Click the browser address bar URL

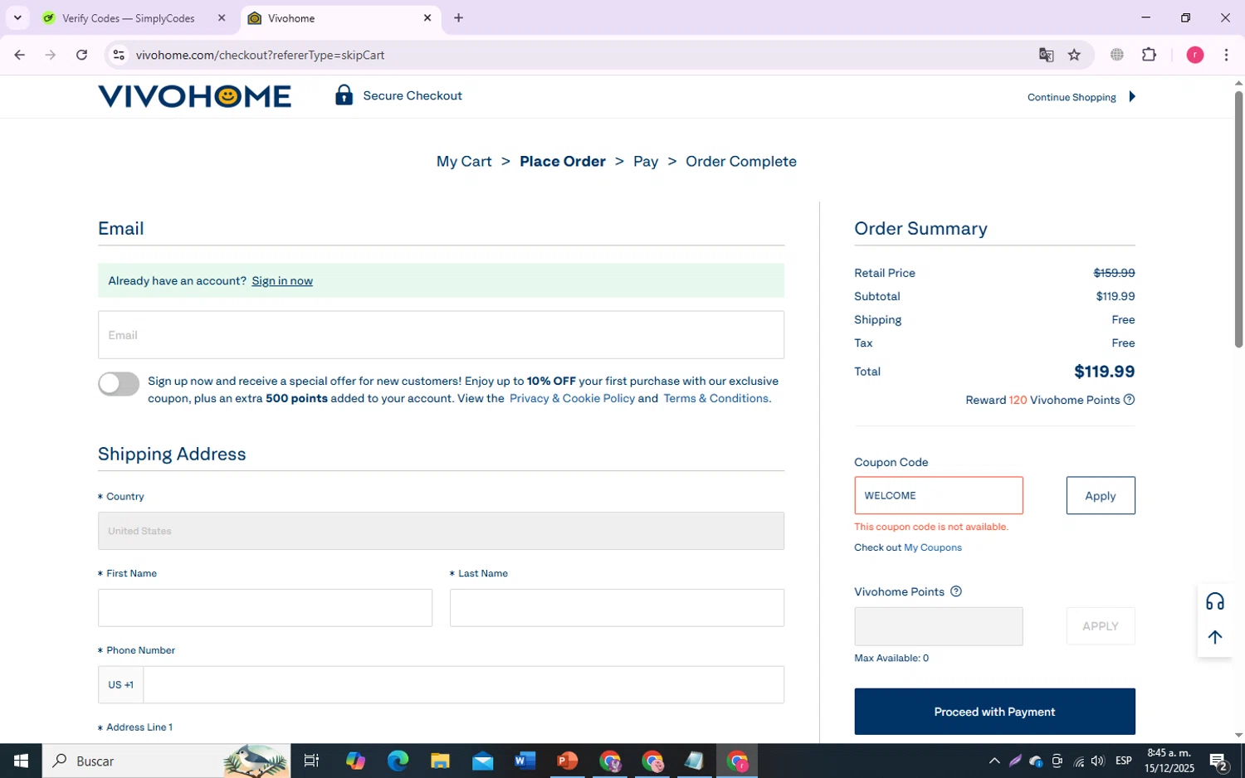click(x=261, y=55)
